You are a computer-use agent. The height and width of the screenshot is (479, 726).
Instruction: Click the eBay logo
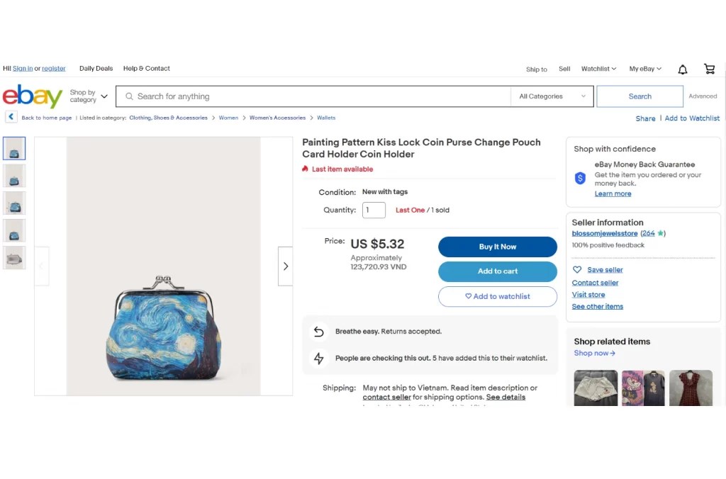coord(32,96)
